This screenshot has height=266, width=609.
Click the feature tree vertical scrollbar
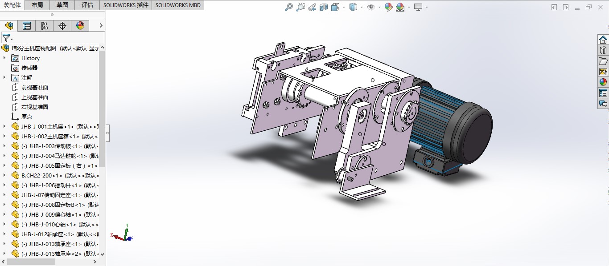click(102, 109)
